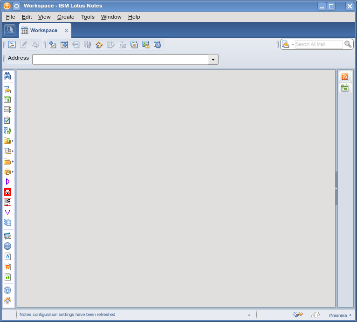
Task: Select the Workspace tab
Action: 43,30
